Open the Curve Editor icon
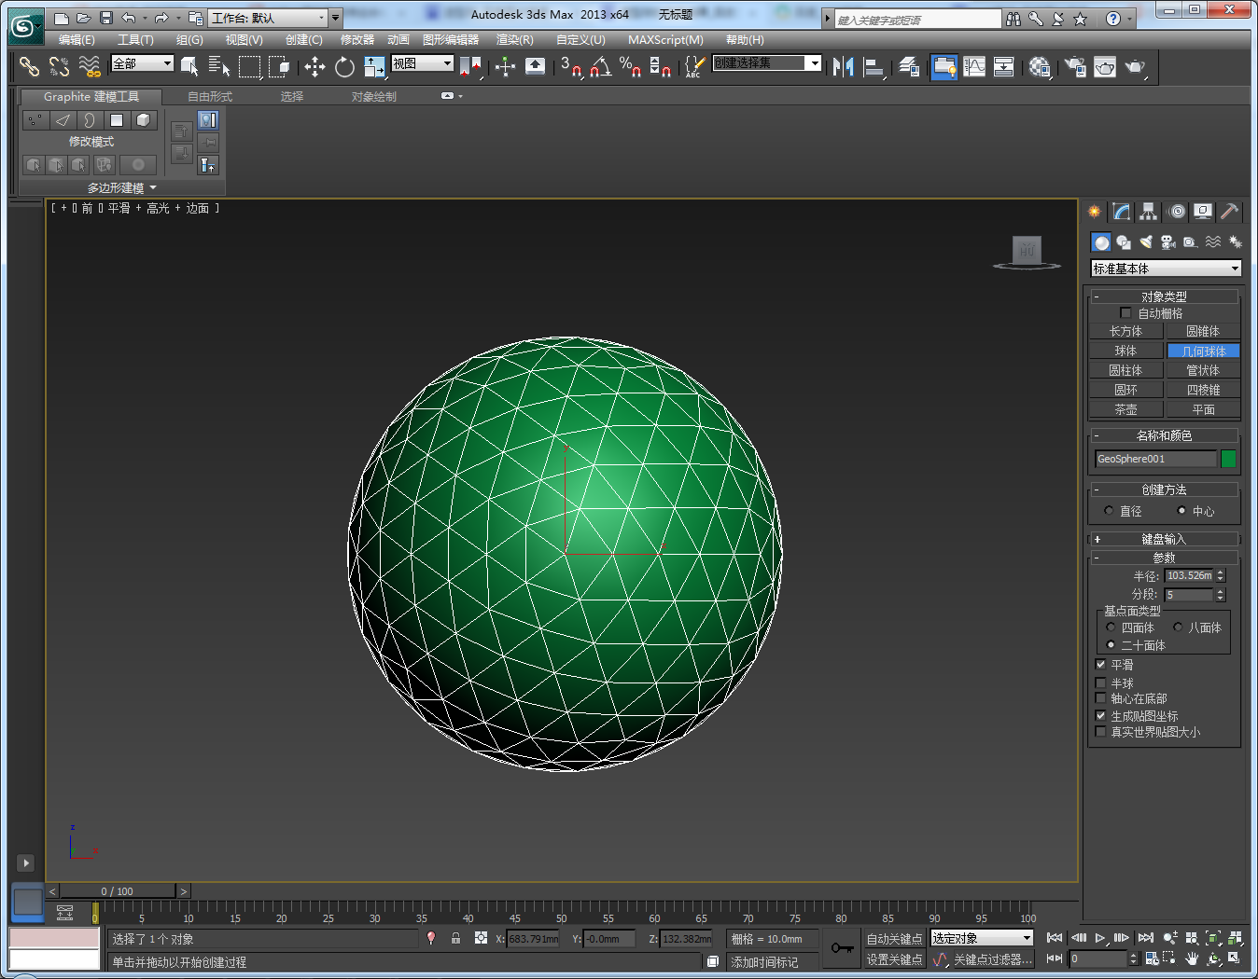This screenshot has width=1258, height=979. click(x=974, y=66)
